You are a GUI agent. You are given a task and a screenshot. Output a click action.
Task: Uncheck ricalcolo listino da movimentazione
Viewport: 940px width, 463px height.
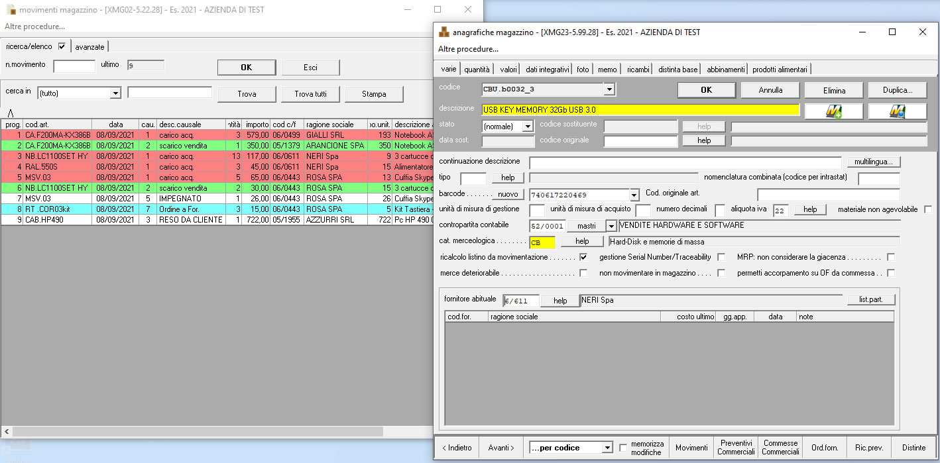pos(583,257)
